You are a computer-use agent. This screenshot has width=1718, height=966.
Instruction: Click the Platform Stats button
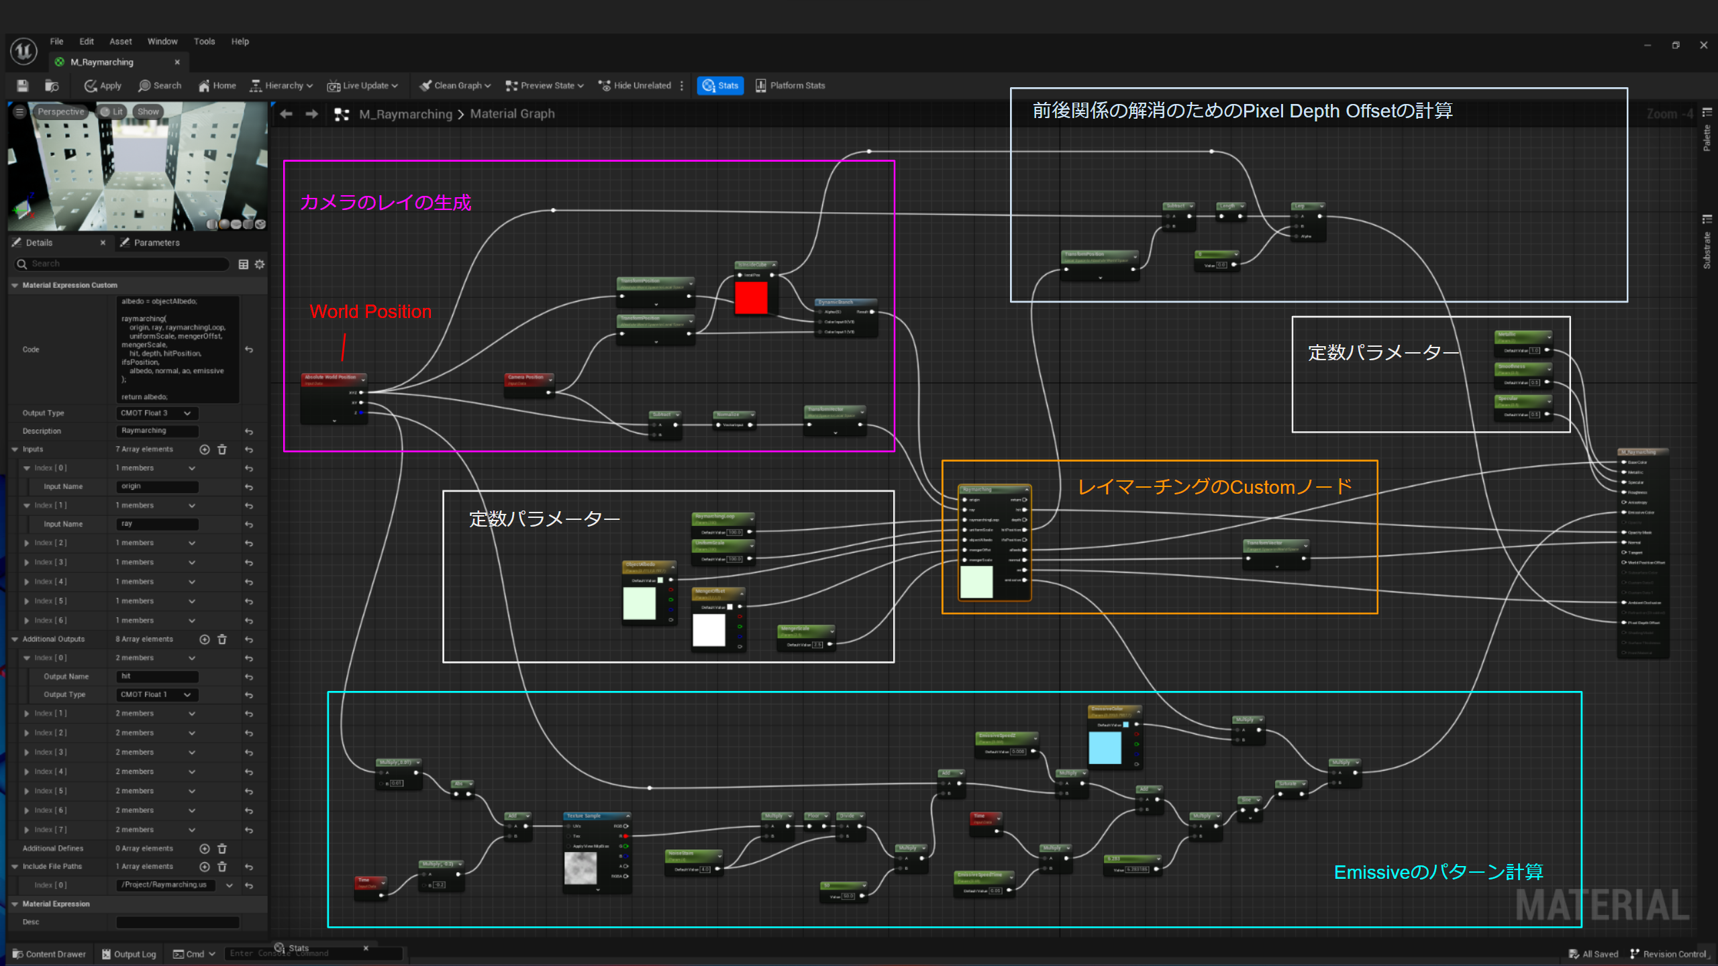790,86
